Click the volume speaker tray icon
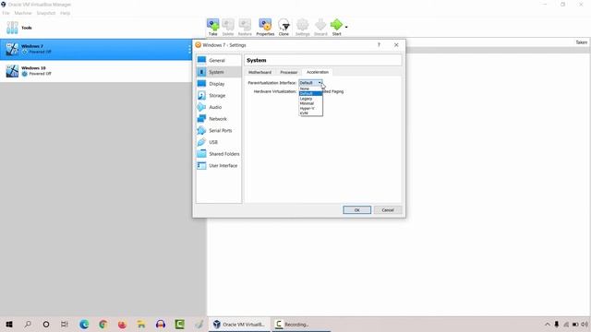Viewport: 591px width, 332px height. (585, 324)
